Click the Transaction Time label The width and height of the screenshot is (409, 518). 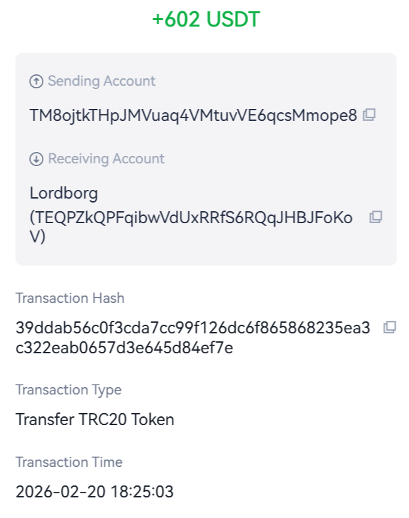click(69, 462)
